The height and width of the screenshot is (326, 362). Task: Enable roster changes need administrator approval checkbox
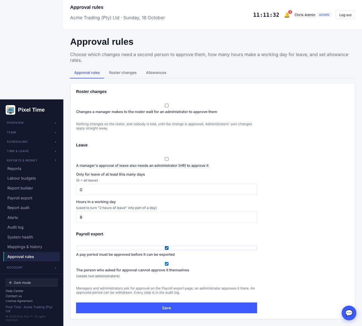pos(167,105)
